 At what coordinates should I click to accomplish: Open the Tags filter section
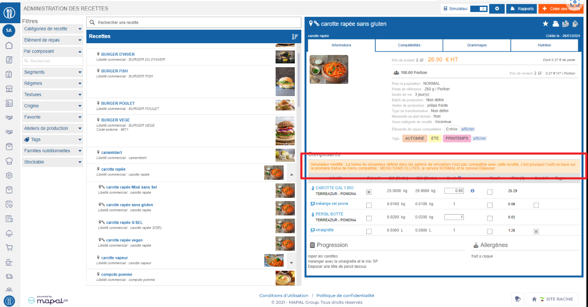coord(53,139)
